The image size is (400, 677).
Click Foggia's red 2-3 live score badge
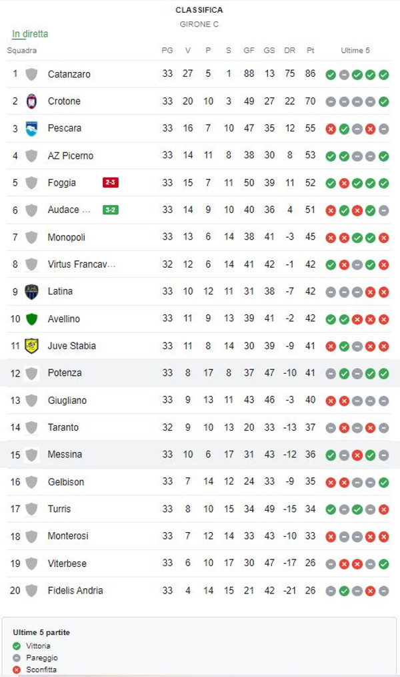[111, 182]
